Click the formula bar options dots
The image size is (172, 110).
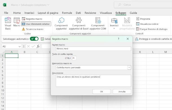coord(24,47)
